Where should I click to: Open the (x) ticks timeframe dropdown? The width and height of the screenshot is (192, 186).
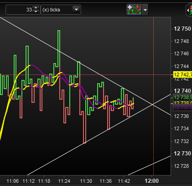tap(61, 10)
